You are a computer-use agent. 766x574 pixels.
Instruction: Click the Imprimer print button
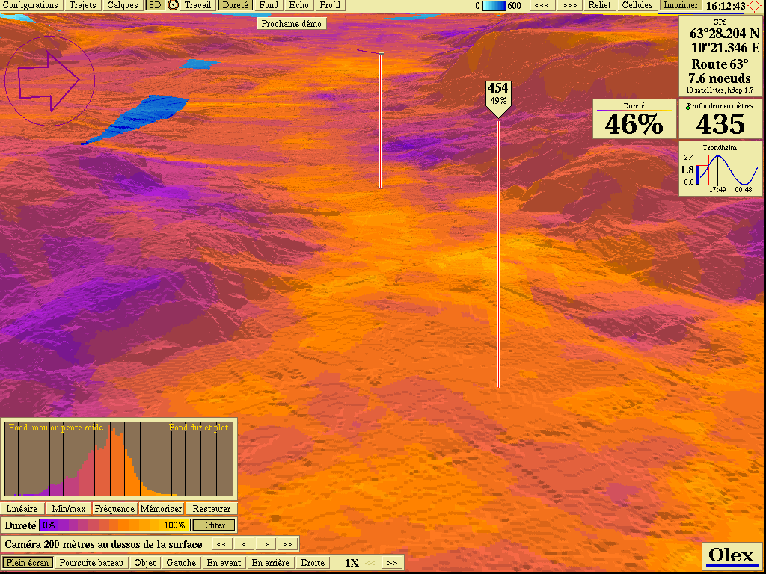pos(680,5)
